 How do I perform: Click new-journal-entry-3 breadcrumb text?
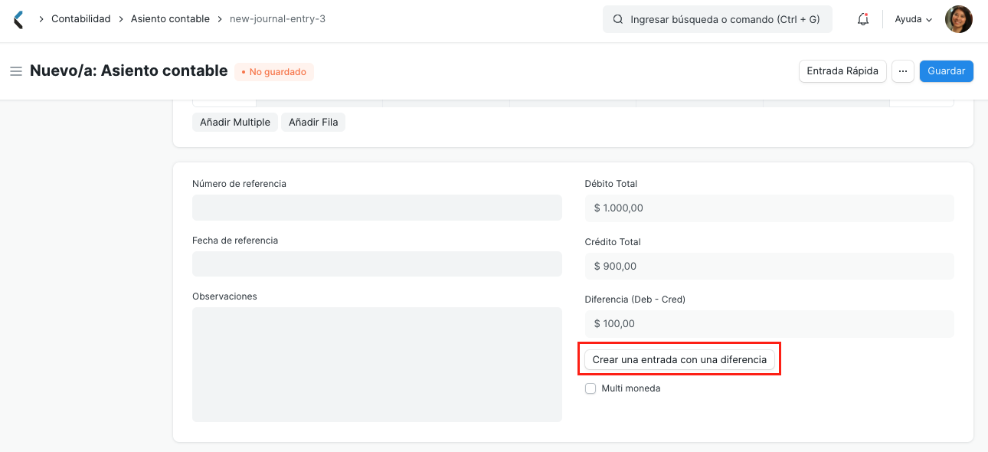tap(277, 19)
